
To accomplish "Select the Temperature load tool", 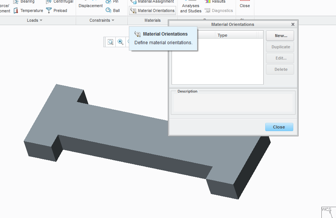I will tap(28, 10).
